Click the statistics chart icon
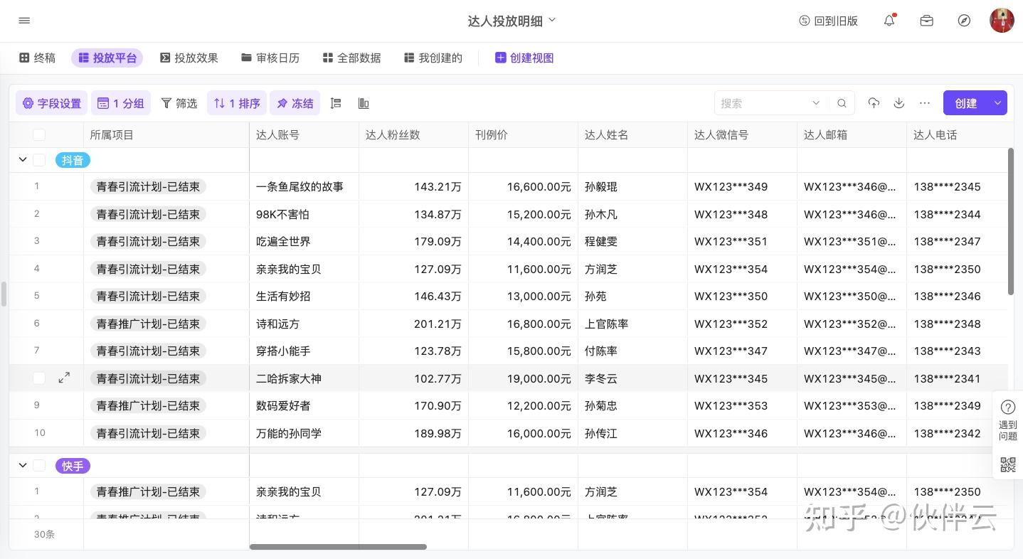1023x559 pixels. click(x=364, y=103)
